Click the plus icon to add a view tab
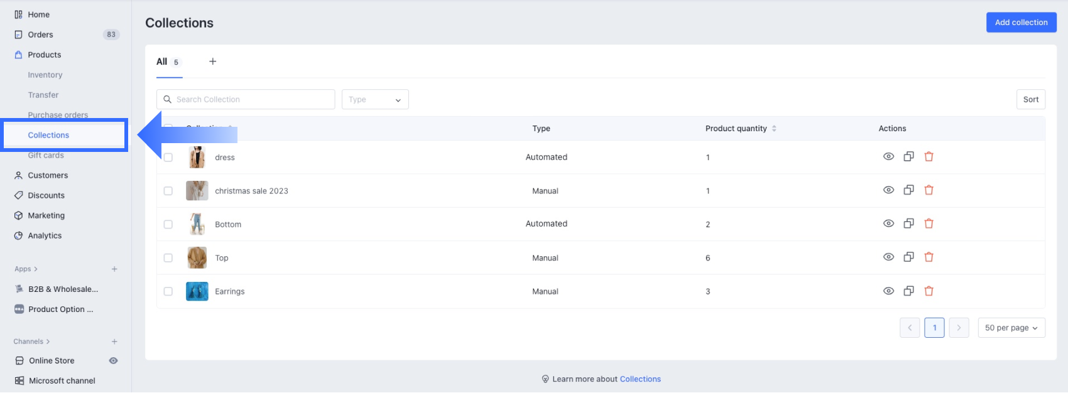Viewport: 1068px width, 393px height. pos(212,62)
